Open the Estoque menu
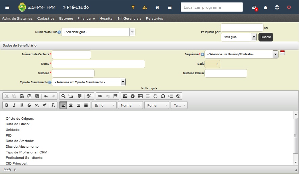Screen dimensions: 299x174 pos(66,19)
